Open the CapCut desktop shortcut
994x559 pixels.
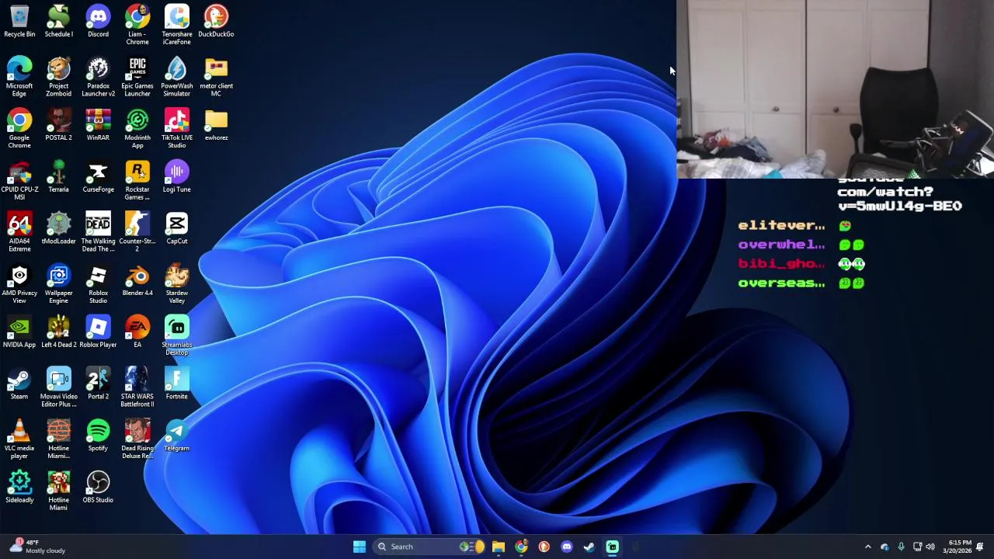click(x=177, y=228)
